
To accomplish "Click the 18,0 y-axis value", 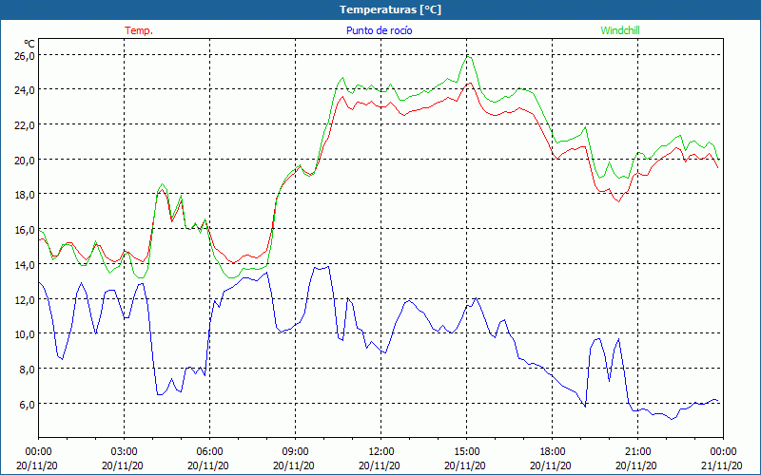I will tap(25, 195).
